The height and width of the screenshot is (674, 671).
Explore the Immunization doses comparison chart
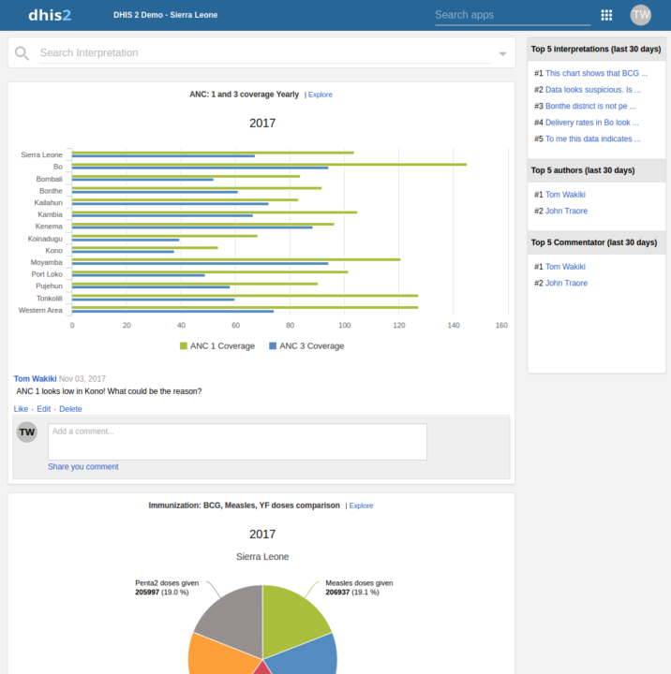[x=361, y=505]
